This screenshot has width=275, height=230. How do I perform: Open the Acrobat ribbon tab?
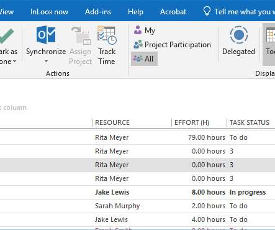point(173,12)
